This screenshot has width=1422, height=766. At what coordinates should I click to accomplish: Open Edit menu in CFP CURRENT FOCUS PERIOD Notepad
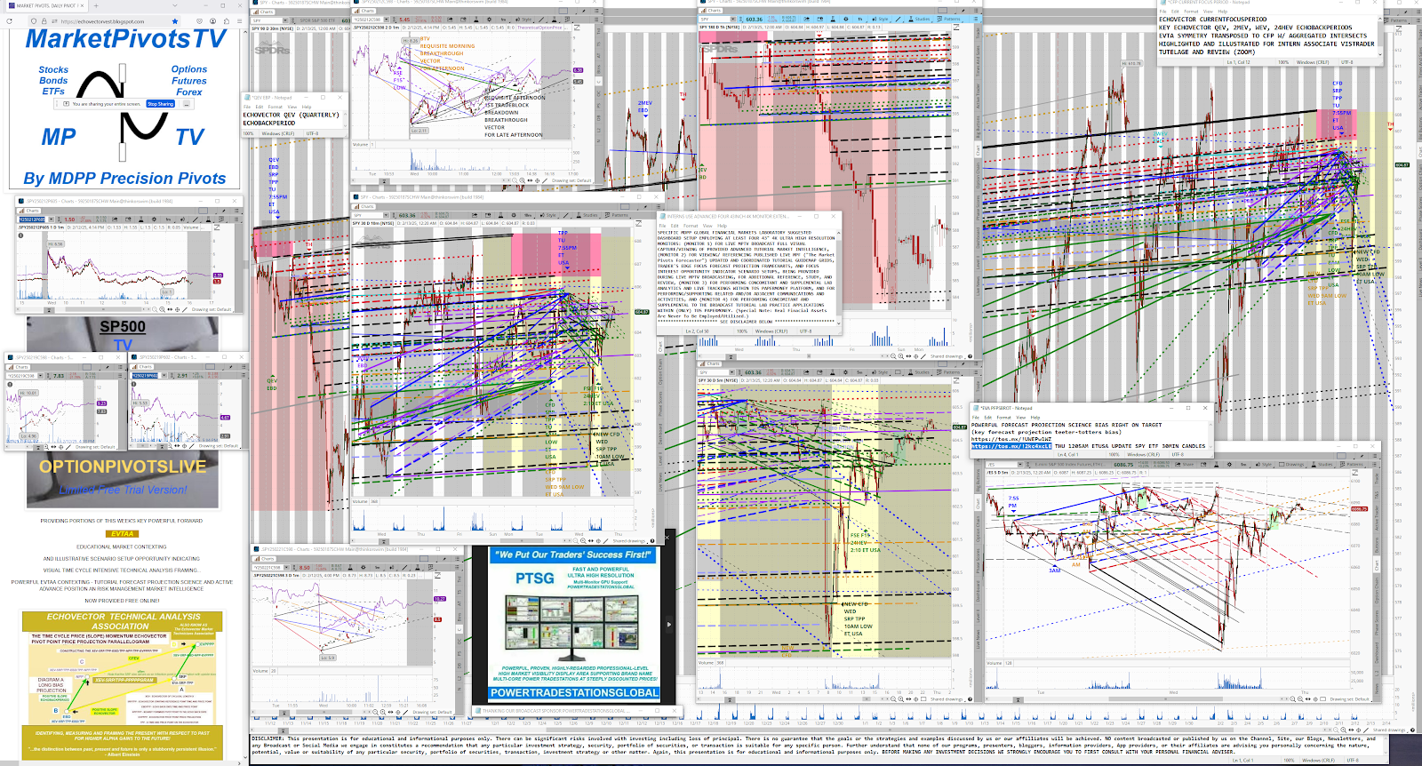tap(1175, 12)
